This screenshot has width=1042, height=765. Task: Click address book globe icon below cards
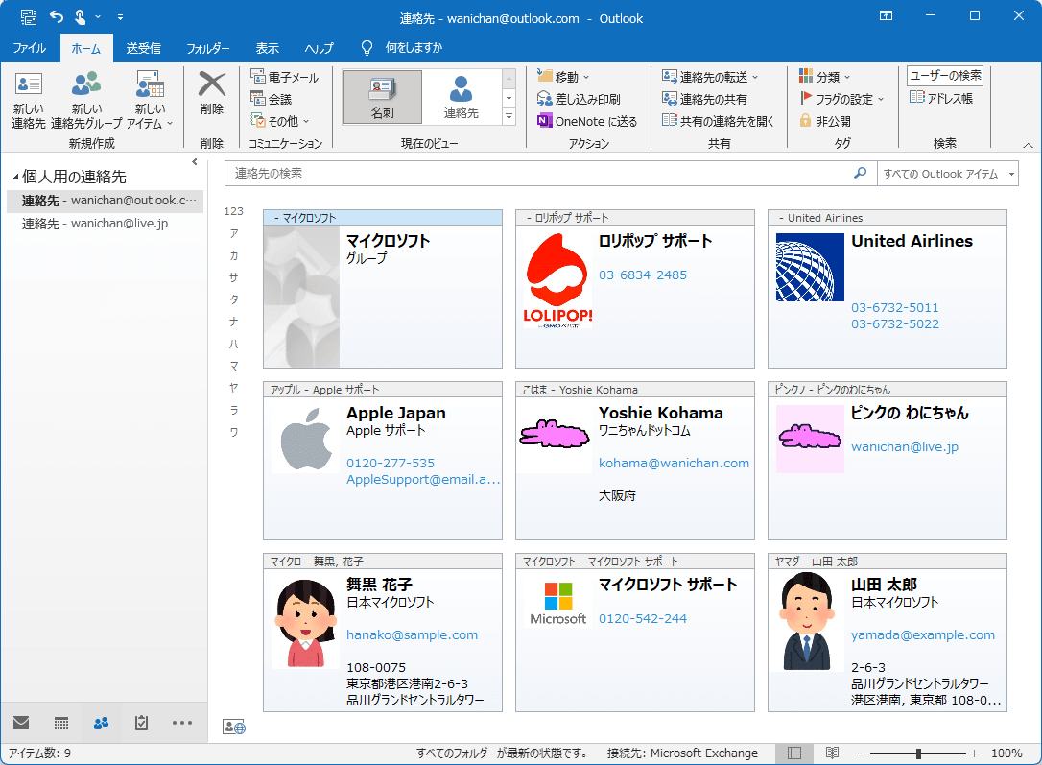tap(234, 728)
